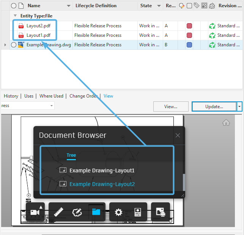Screen dimensions: 244x235
Task: Open Example Drawing-Layout2 in Document Browser
Action: [102, 184]
